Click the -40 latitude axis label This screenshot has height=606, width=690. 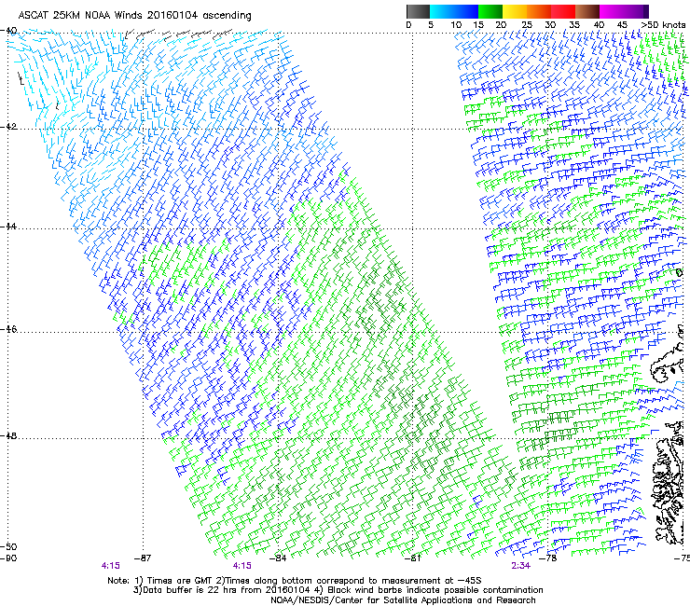coord(8,31)
